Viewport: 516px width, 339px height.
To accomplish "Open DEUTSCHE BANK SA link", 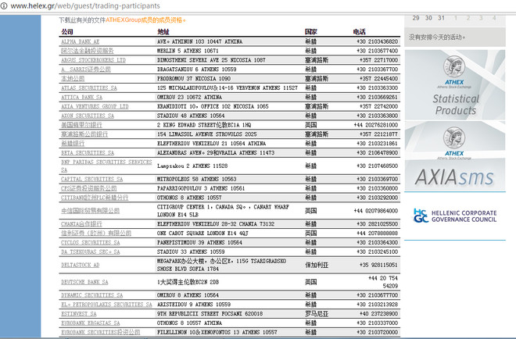I will click(x=84, y=282).
